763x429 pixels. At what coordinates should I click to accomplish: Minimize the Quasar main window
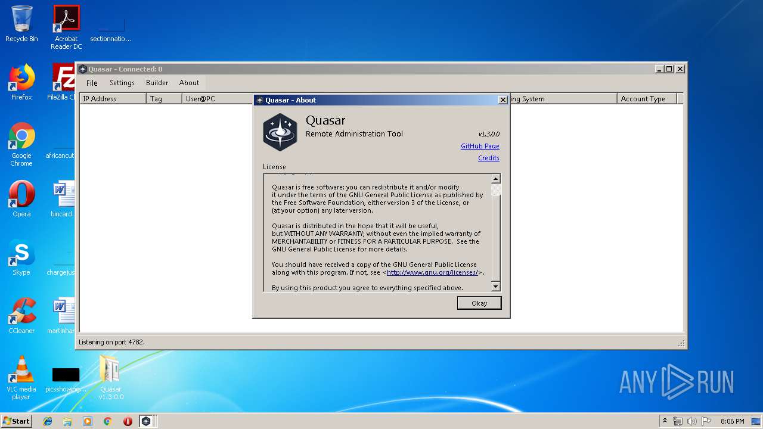(659, 69)
